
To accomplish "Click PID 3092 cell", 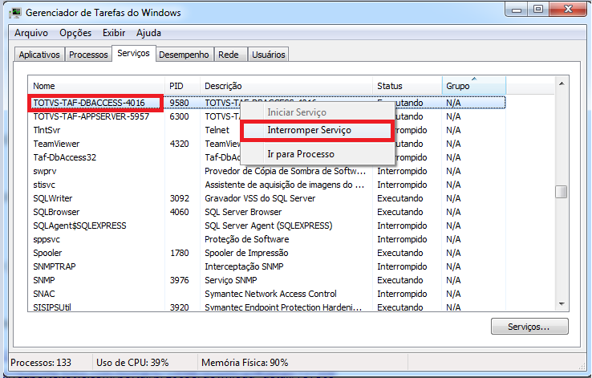I will [179, 198].
